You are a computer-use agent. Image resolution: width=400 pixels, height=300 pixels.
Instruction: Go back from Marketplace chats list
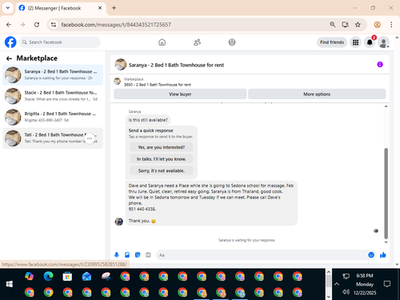click(9, 58)
